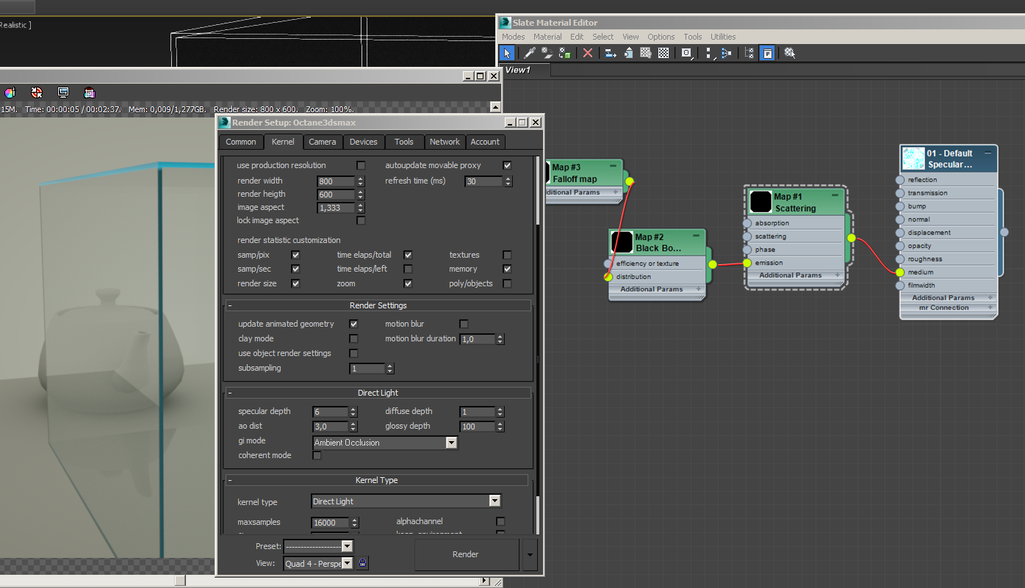
Task: Open kernel type Direct Light dropdown
Action: [x=406, y=501]
